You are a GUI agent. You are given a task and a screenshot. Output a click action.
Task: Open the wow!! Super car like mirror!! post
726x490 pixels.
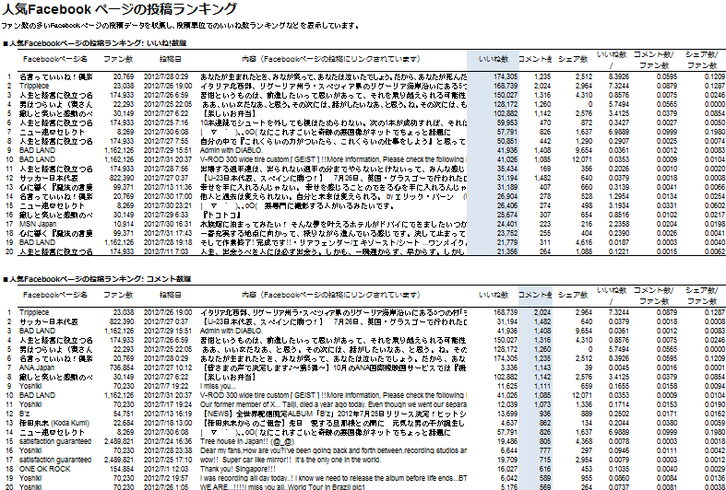click(291, 460)
